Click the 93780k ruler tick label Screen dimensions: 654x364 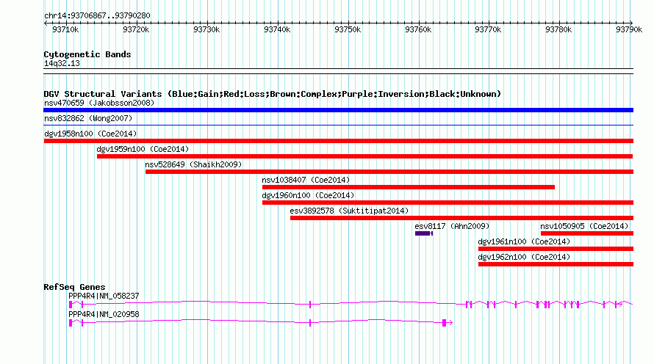point(558,29)
